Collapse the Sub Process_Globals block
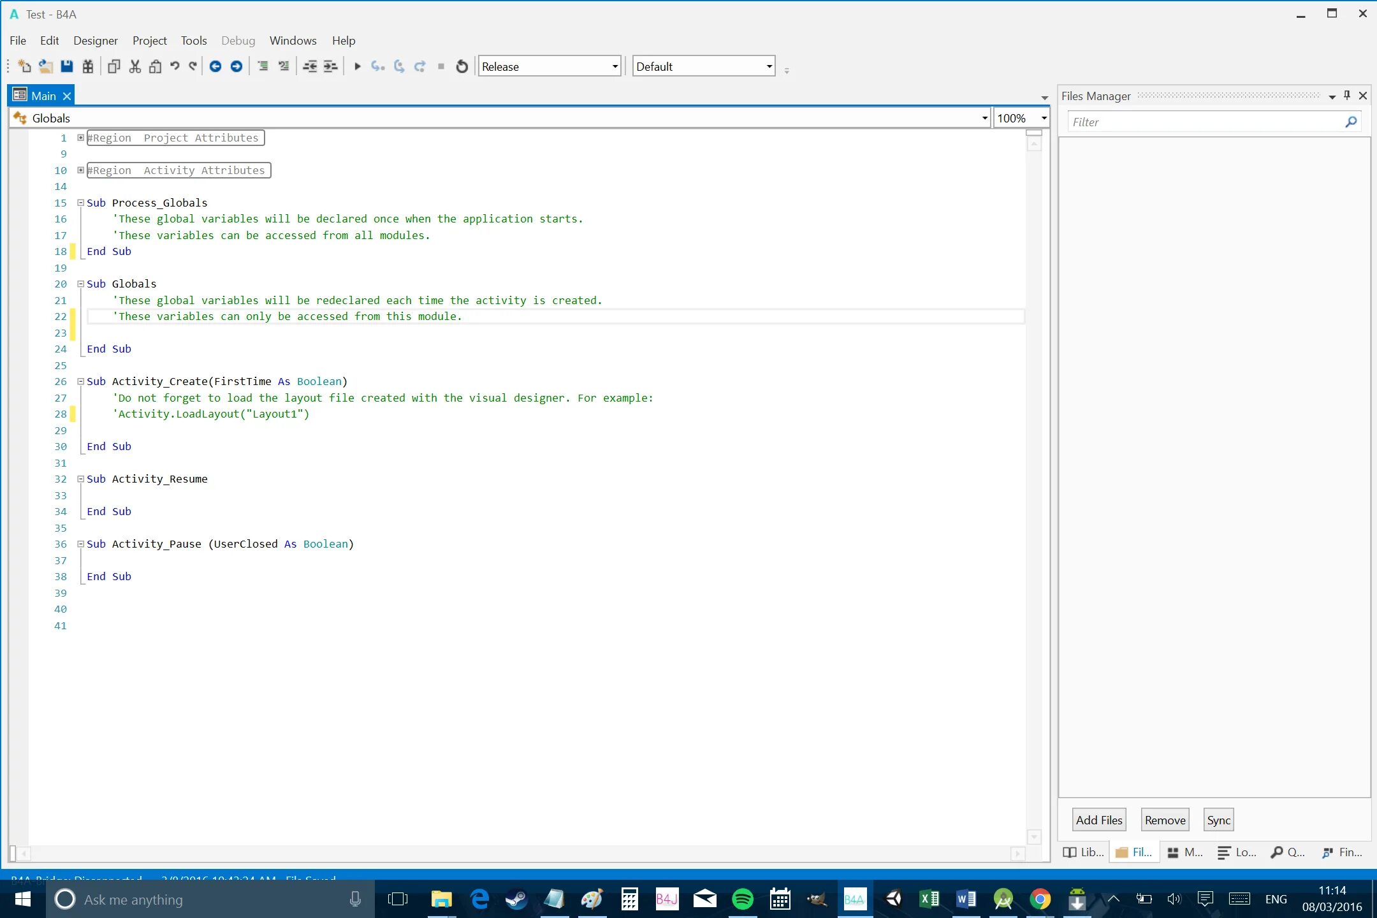Viewport: 1377px width, 918px height. click(81, 203)
